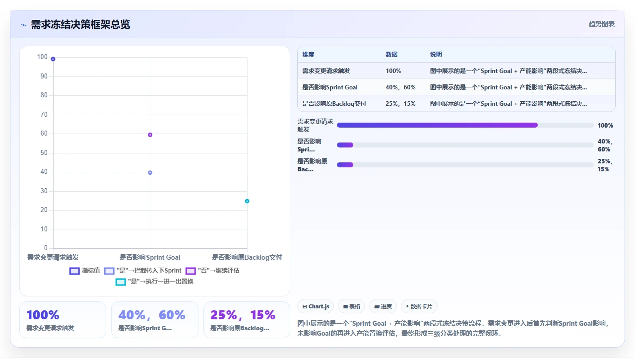Open the 25%，15% stat card
Screen dimensions: 635x358
coord(247,320)
